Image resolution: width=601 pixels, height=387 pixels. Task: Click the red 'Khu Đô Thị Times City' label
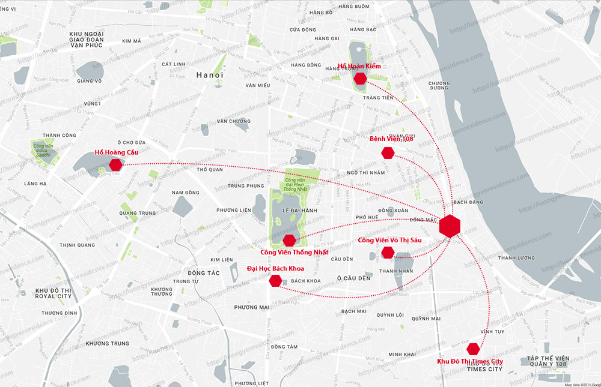471,361
